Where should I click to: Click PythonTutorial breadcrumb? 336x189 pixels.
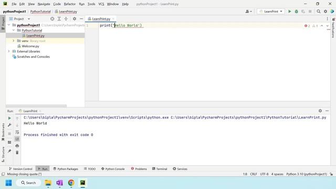click(x=40, y=12)
